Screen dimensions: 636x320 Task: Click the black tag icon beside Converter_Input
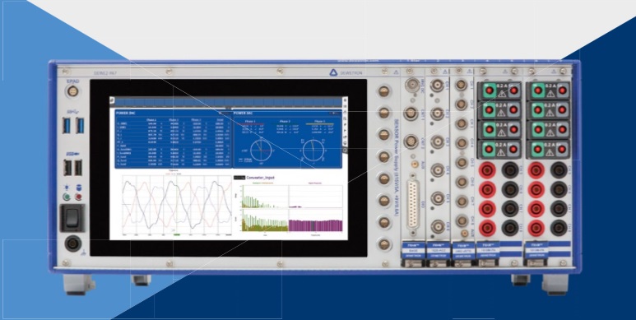click(239, 177)
